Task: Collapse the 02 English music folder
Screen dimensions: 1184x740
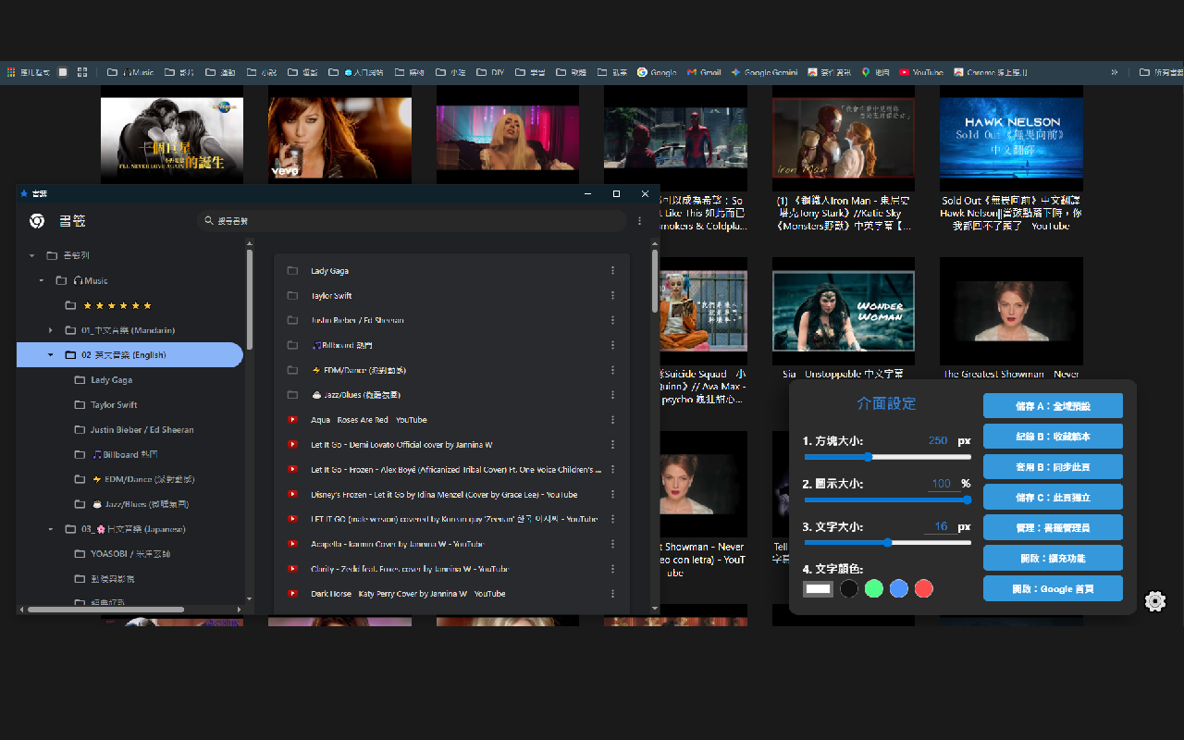Action: [x=50, y=355]
